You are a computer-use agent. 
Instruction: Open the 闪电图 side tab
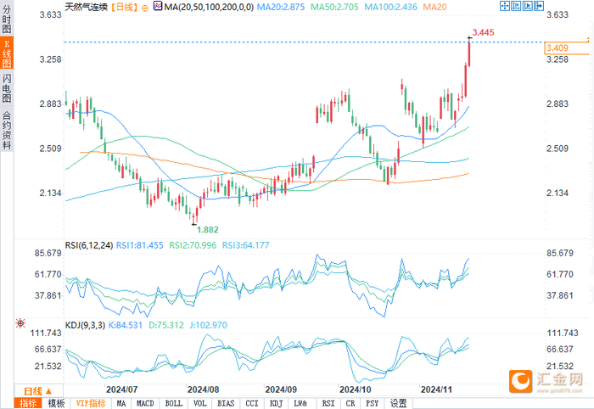click(7, 88)
